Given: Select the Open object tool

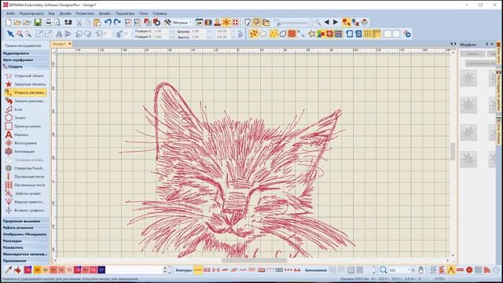Looking at the screenshot, I should [25, 75].
